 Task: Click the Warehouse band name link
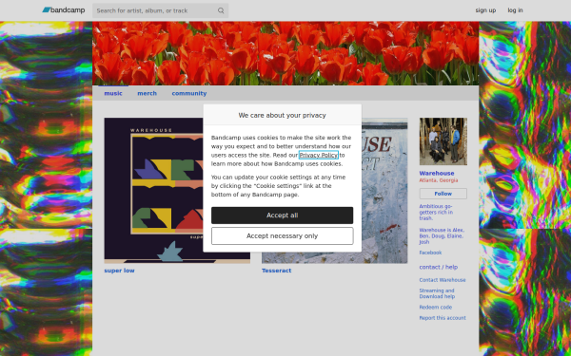point(437,174)
